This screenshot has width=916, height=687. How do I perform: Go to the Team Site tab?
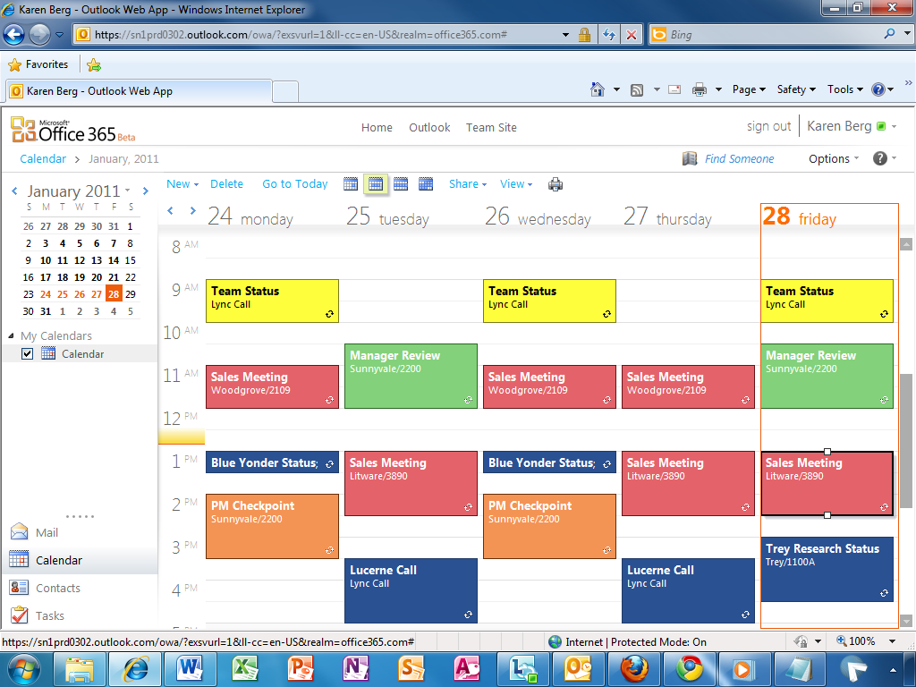pos(491,128)
